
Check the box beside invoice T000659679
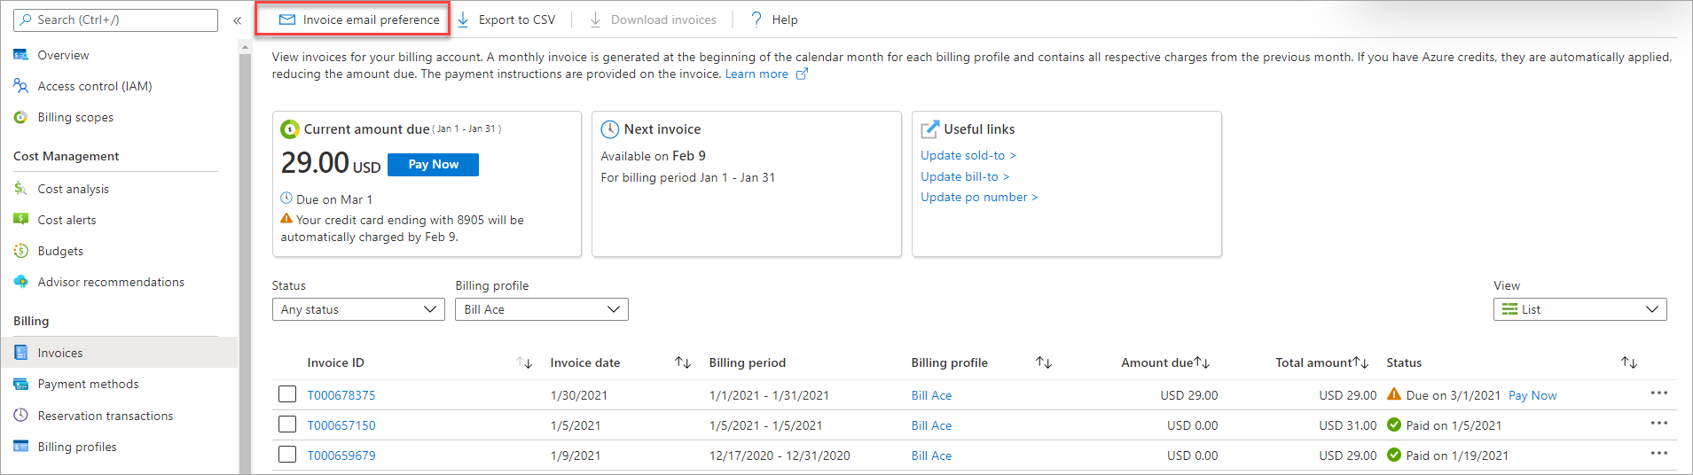[287, 455]
